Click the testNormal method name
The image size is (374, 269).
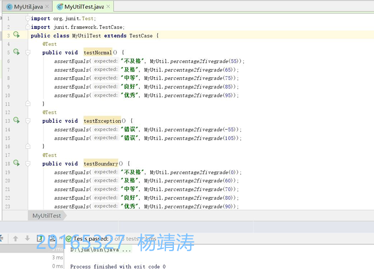[x=98, y=52]
